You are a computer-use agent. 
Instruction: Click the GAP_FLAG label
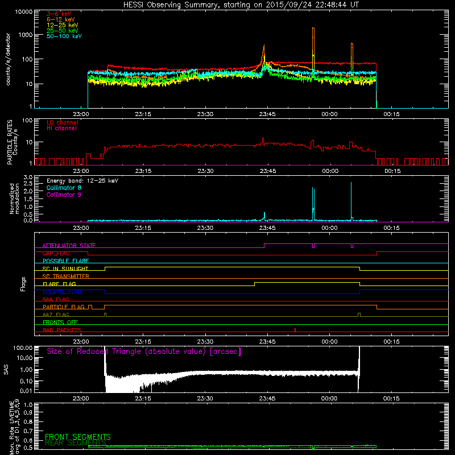pos(56,253)
